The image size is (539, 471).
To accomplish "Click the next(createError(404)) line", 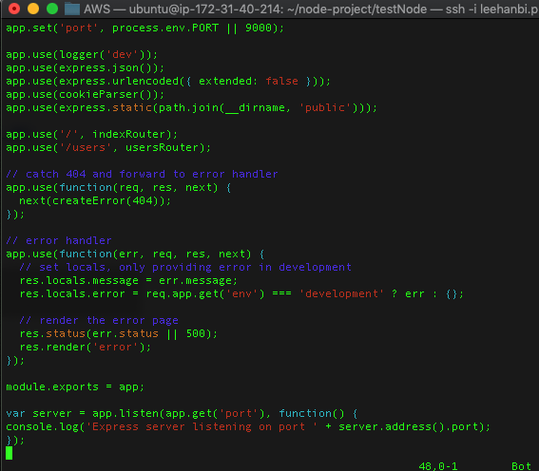I will coord(95,200).
